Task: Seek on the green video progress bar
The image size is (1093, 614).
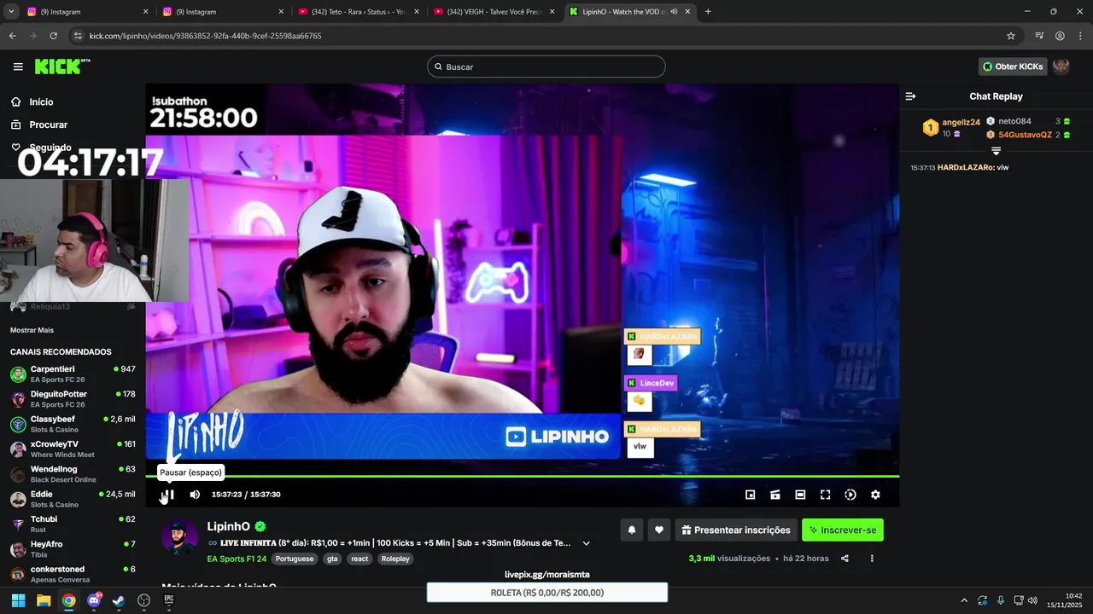Action: click(522, 476)
